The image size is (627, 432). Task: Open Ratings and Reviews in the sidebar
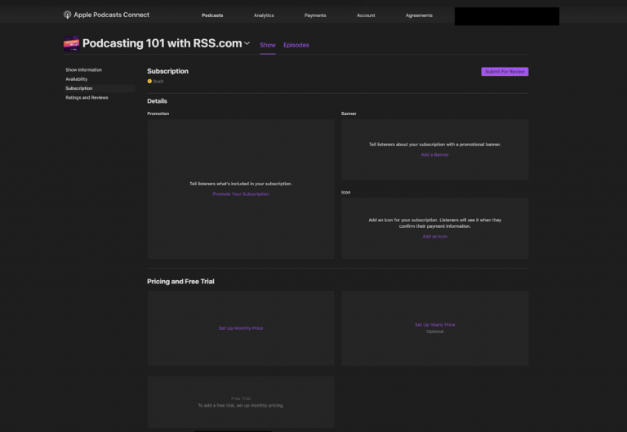(87, 97)
